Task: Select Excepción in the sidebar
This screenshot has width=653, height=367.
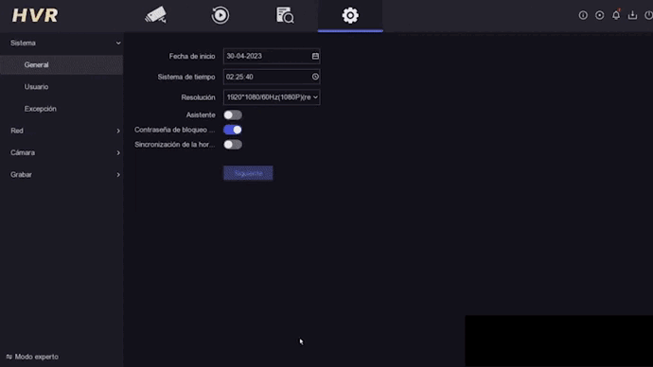Action: (40, 109)
